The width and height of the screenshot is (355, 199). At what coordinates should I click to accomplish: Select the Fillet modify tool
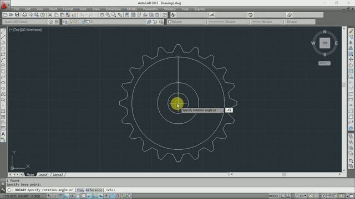(351, 117)
